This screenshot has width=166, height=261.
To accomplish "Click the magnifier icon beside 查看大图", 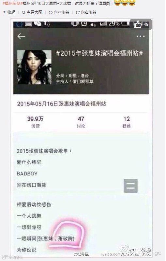I will pos(24,12).
